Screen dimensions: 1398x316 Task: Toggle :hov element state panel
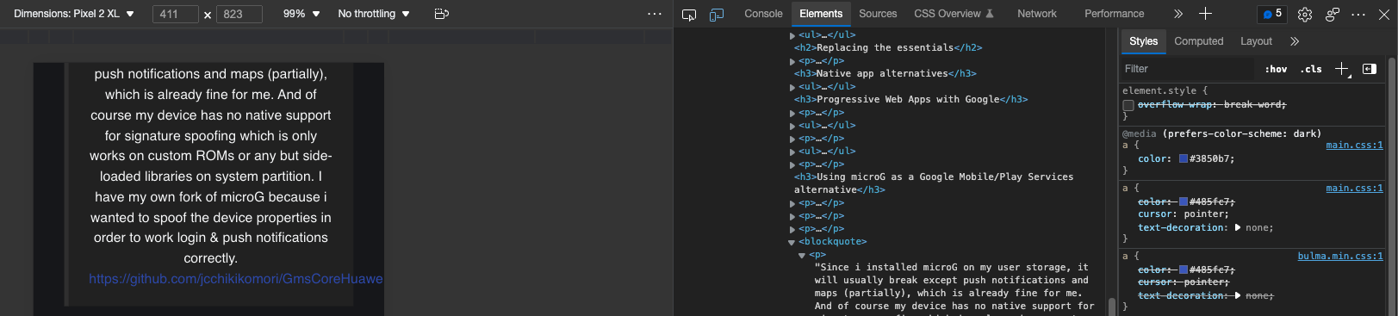1276,69
